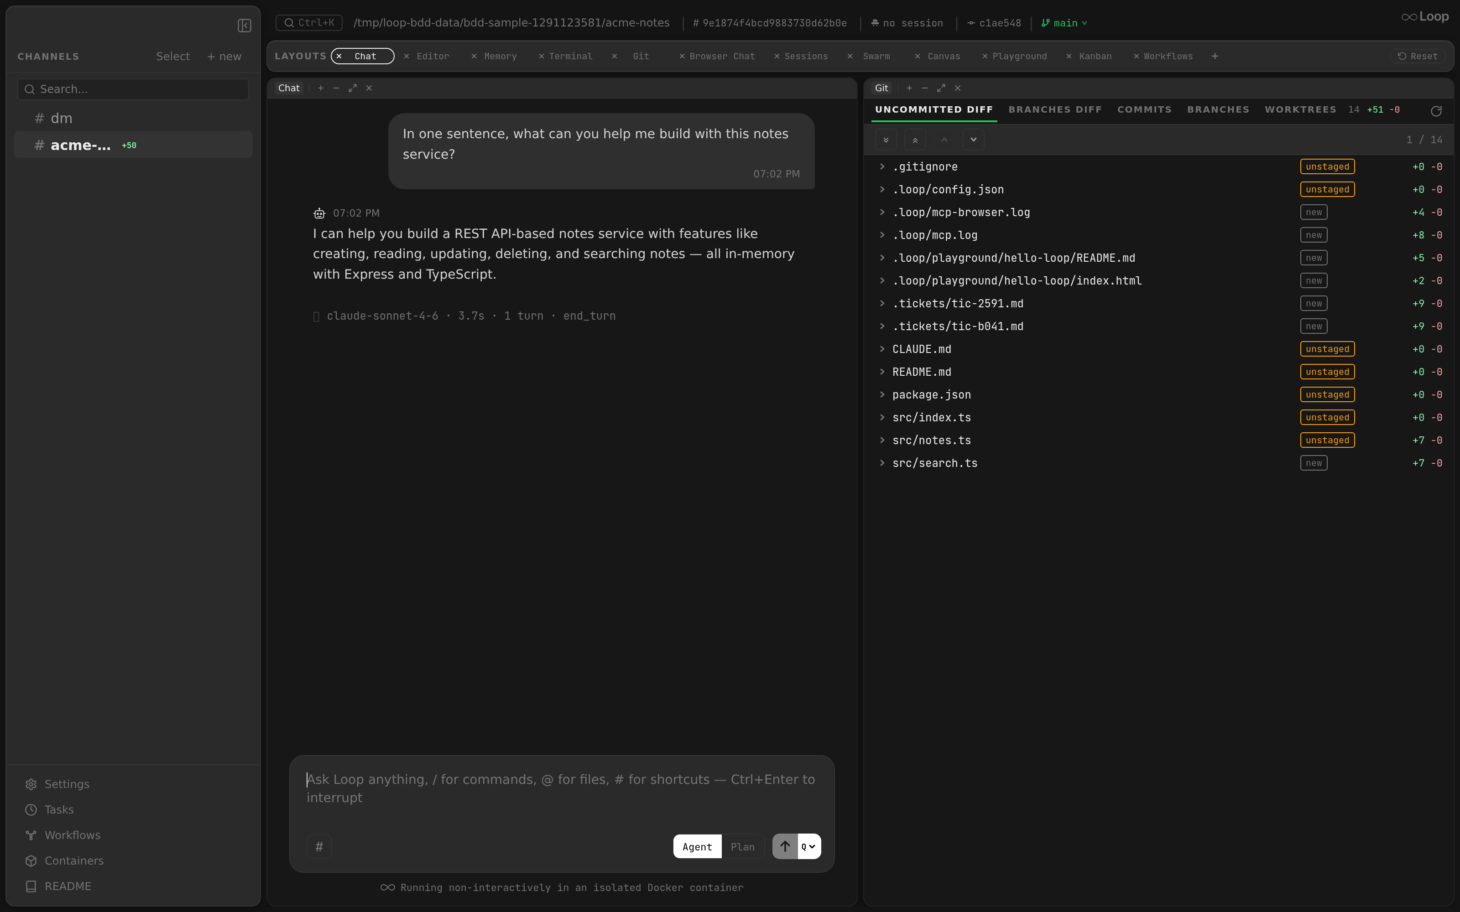Switch to the Editor layout
Screen dimensions: 1460x912
433,56
